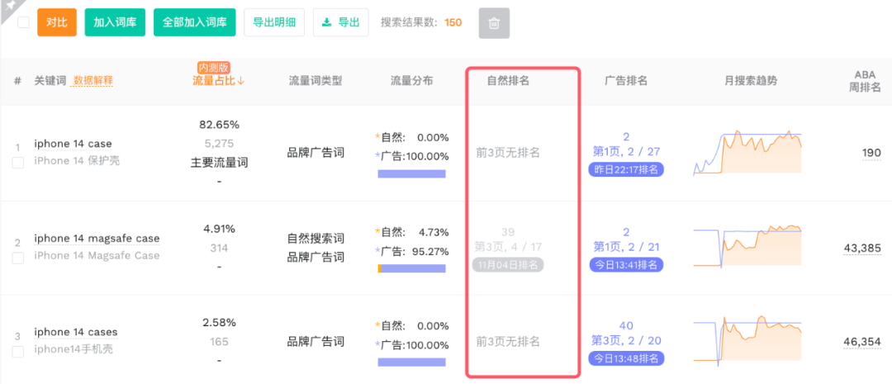Check the iphone 14 cases row checkbox
The image size is (892, 384).
(17, 352)
